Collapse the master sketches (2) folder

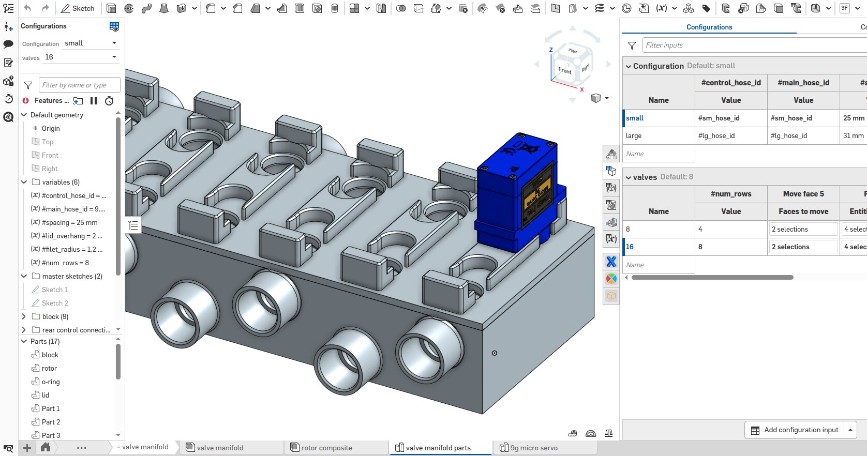24,276
